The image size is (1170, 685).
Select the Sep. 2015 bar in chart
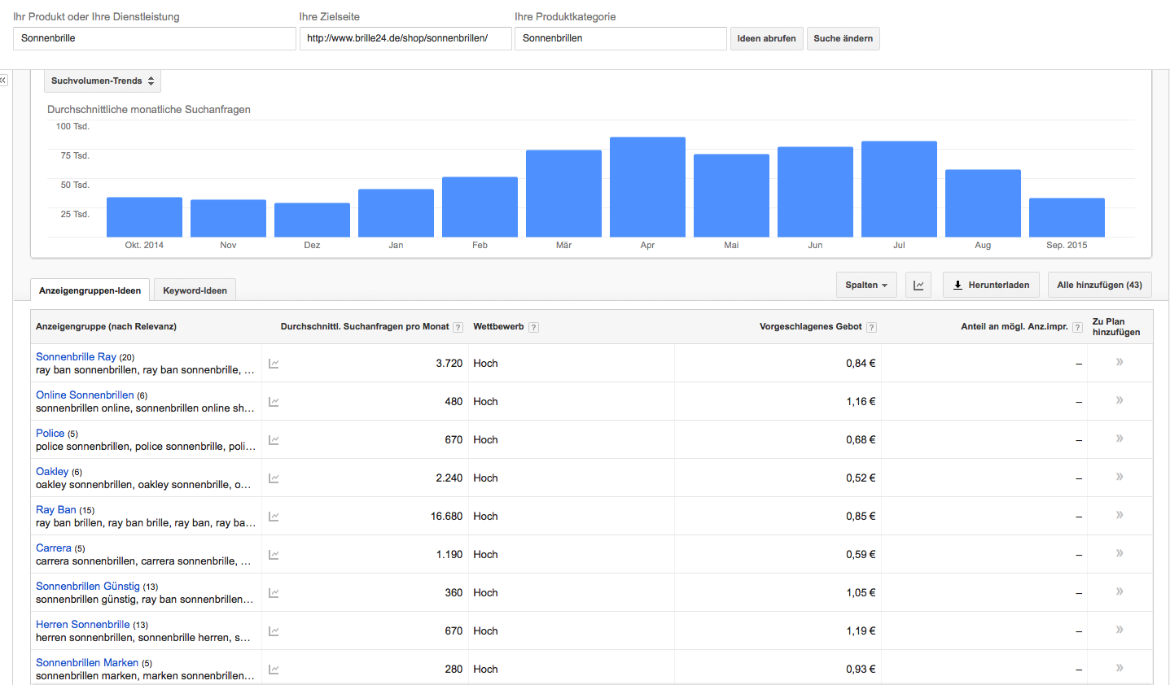pyautogui.click(x=1067, y=217)
